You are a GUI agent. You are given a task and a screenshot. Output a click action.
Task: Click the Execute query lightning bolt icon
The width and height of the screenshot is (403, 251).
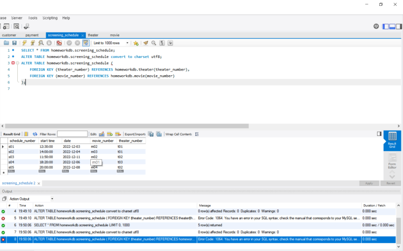tap(25, 43)
